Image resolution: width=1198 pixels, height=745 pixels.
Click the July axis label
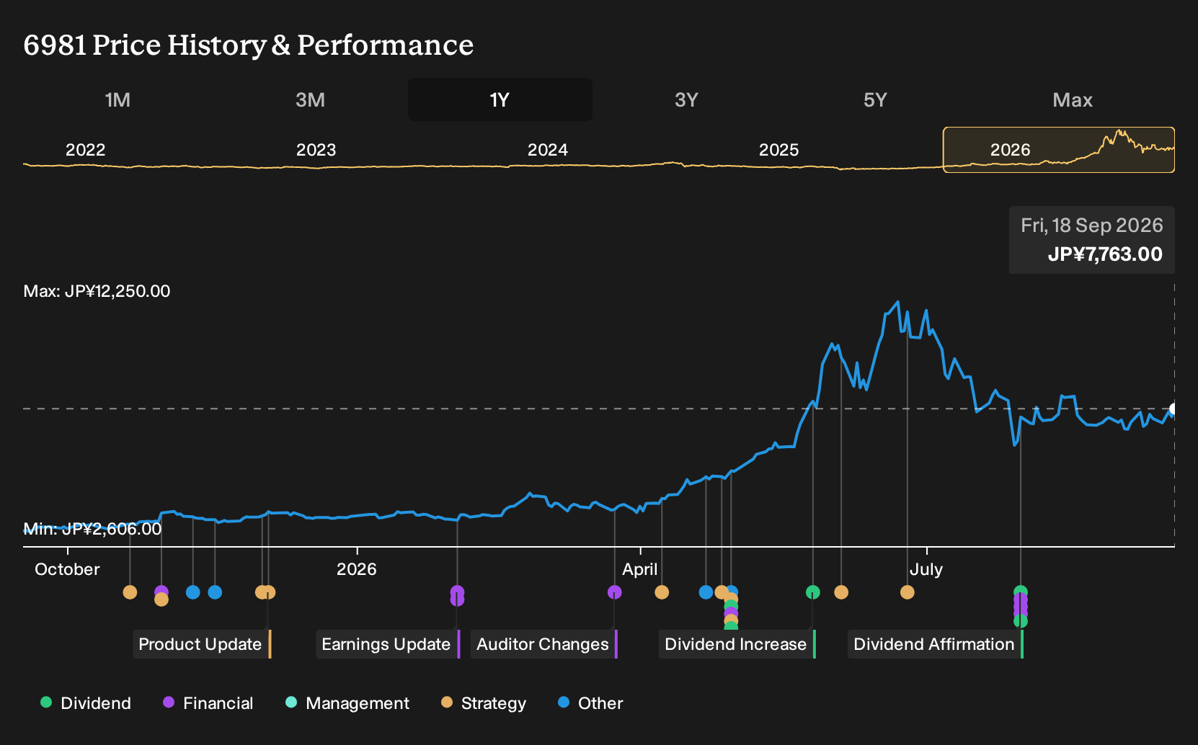coord(926,569)
